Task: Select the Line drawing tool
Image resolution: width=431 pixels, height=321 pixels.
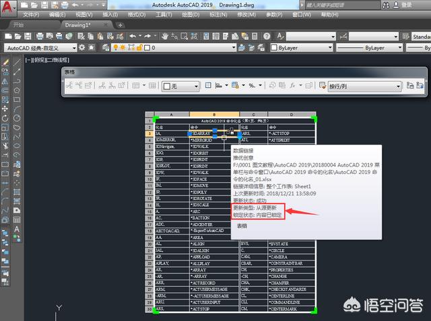Action: click(x=17, y=62)
